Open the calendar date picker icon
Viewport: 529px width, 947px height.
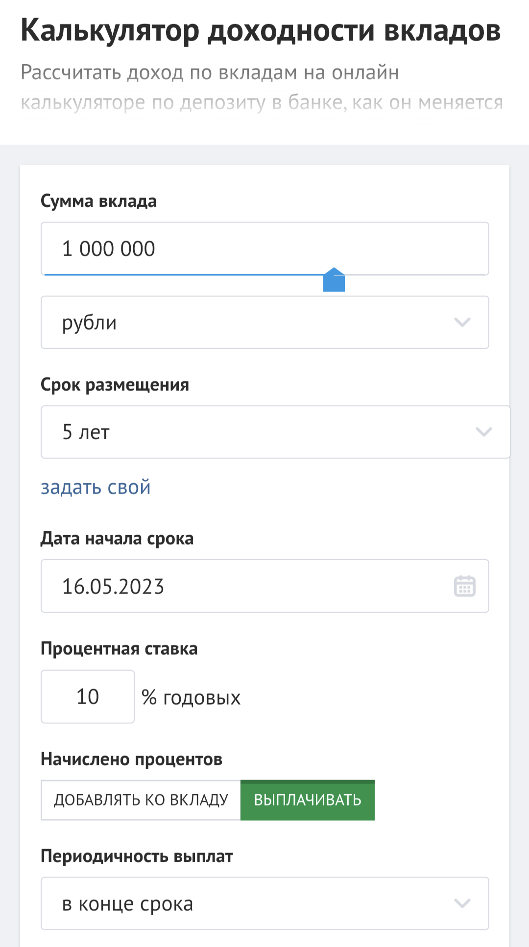pos(464,586)
